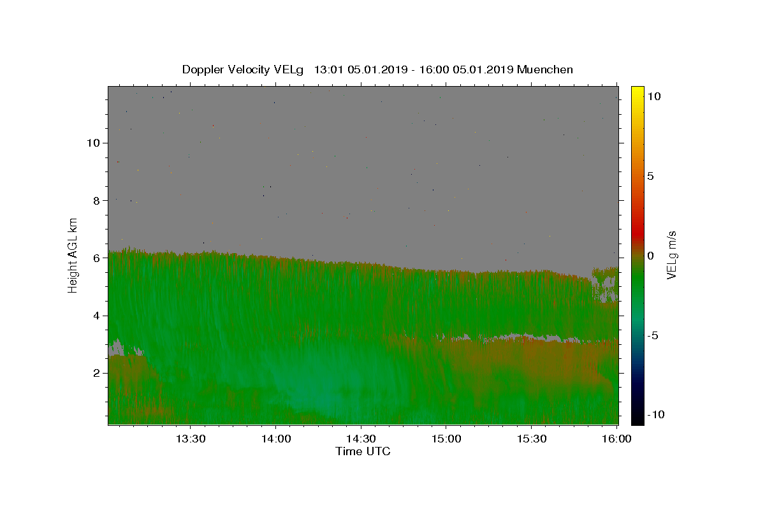Click the 'VELg m/s' colorbar title

tap(672, 255)
